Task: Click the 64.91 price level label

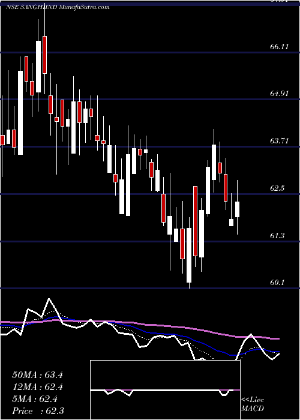Action: pyautogui.click(x=279, y=94)
